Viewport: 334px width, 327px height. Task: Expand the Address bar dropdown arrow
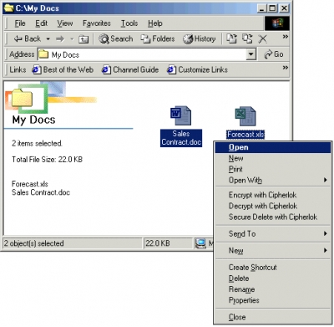tap(250, 54)
